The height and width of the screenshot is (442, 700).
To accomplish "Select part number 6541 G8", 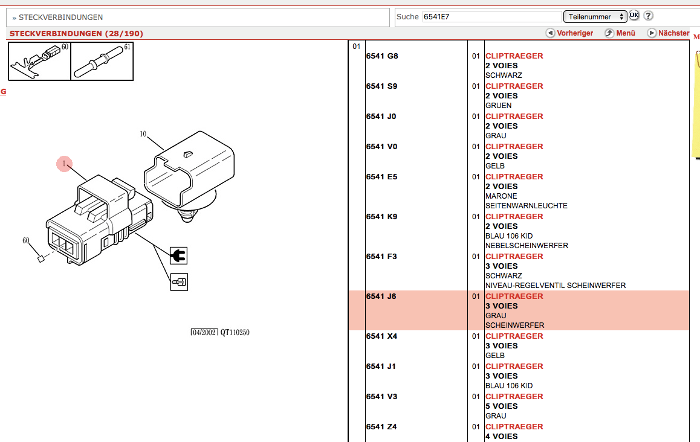I will [x=382, y=56].
